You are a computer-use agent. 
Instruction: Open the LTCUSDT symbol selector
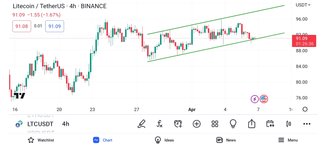[40, 124]
